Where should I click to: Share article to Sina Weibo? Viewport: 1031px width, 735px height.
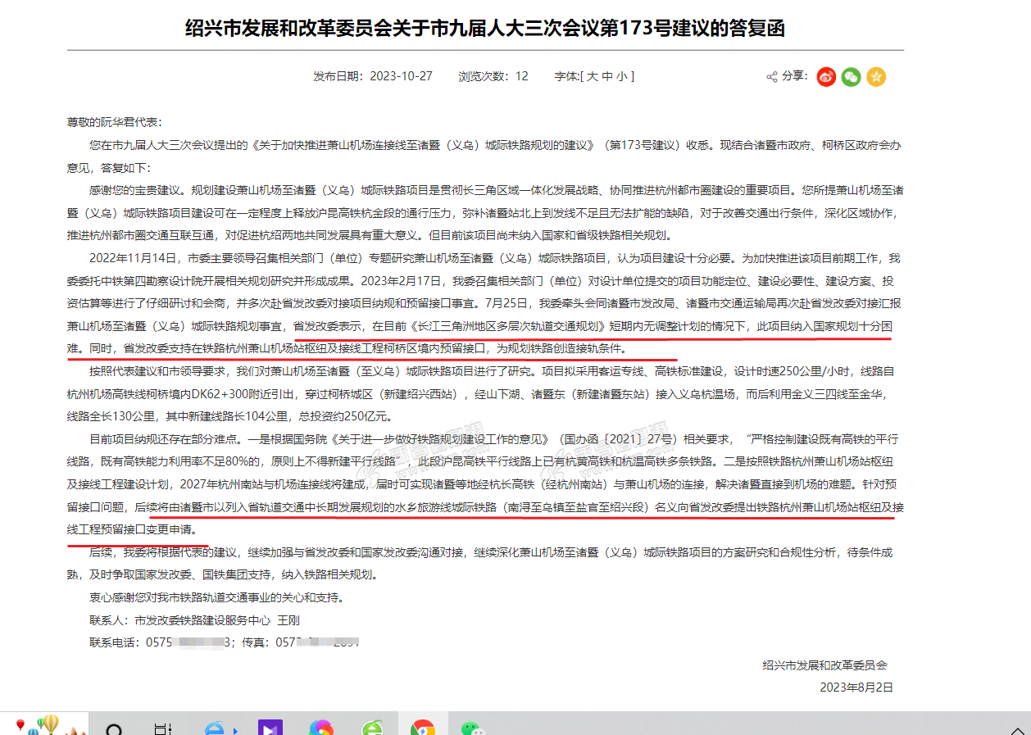point(826,76)
